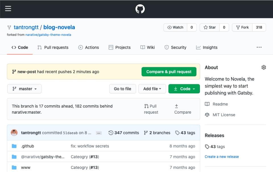273x172 pixels.
Task: Open the new-post branch link
Action: tap(27, 72)
